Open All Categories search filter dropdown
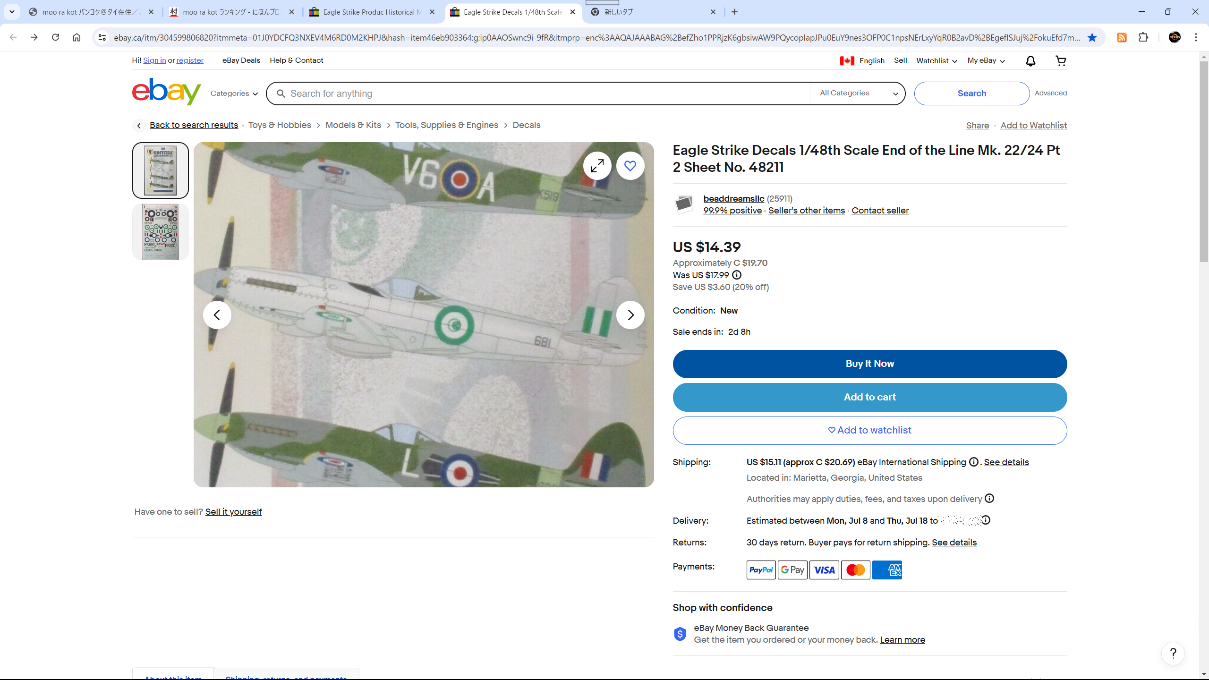 pos(859,93)
